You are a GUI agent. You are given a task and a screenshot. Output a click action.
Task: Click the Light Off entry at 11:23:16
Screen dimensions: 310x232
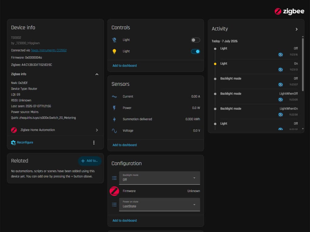pos(256,51)
